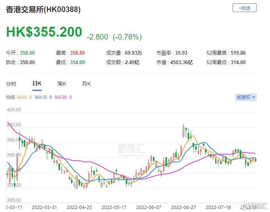Screen dimensions: 270x212
Task: Click the 今开 value 358.00
Action: pos(27,53)
